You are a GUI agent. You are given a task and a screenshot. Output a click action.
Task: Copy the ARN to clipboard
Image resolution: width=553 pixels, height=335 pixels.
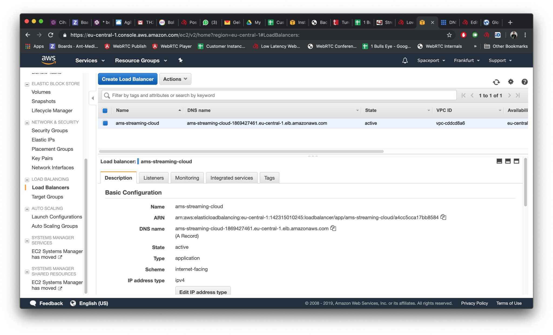pyautogui.click(x=443, y=217)
